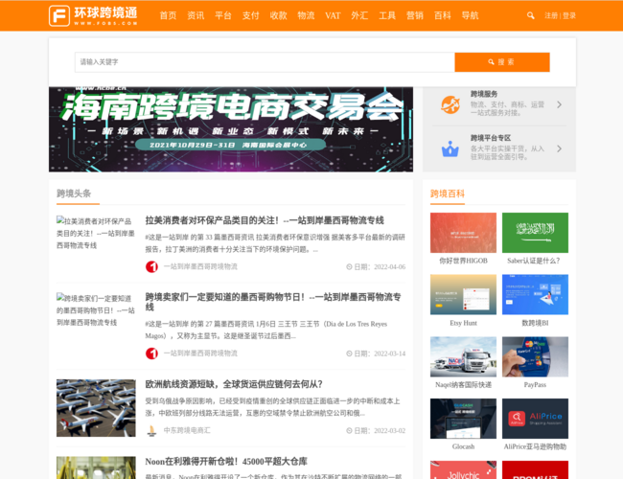This screenshot has width=623, height=479.
Task: Click red '1' author avatar dated 2022-04-06
Action: (x=151, y=267)
